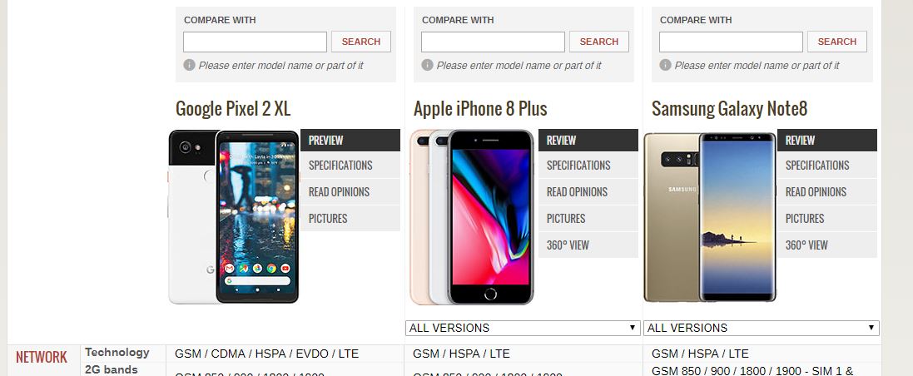
Task: Expand iPhone 8 Plus All Versions dropdown
Action: coord(523,329)
